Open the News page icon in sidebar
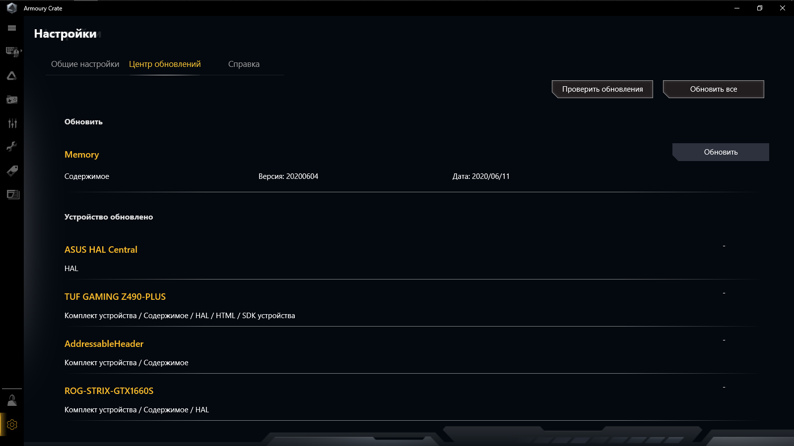Viewport: 794px width, 446px height. tap(13, 194)
